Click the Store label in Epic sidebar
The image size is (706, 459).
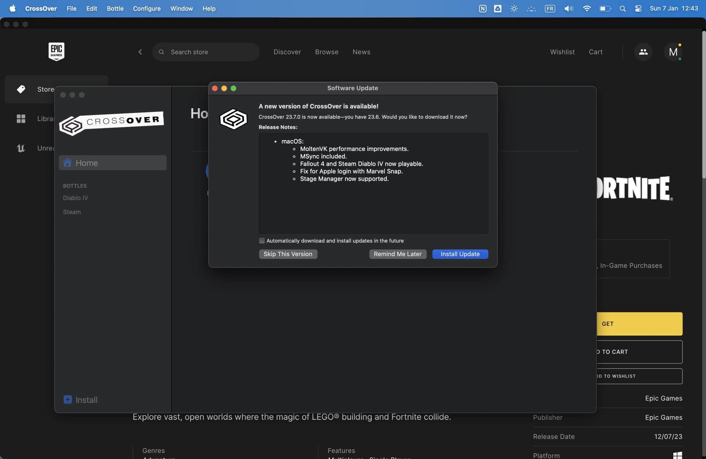(x=46, y=89)
